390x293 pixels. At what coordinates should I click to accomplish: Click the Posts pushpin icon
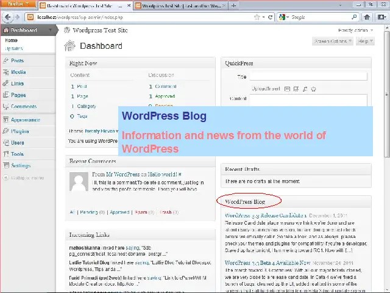(5, 60)
